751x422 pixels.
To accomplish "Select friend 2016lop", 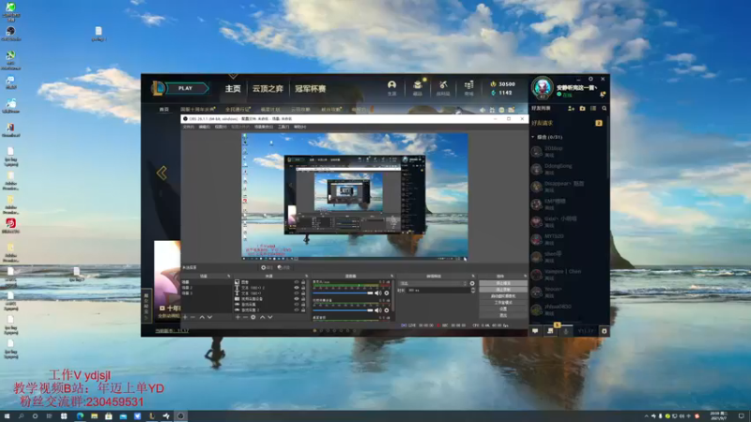I will [568, 151].
